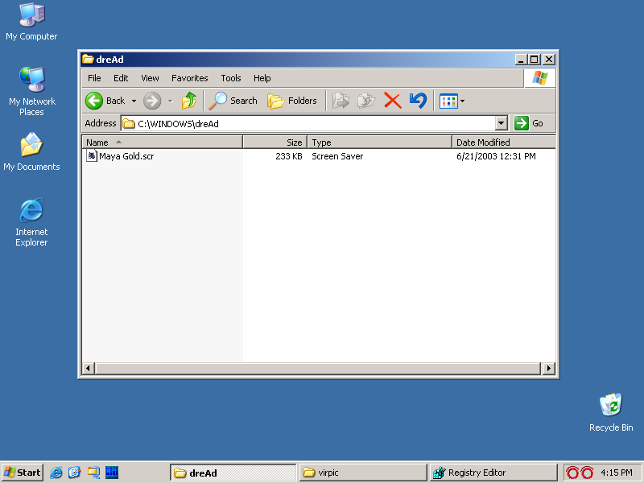644x483 pixels.
Task: Click the dreAd title bar folder icon
Action: (x=88, y=59)
